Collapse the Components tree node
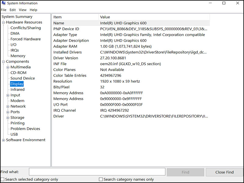 coord(3,62)
